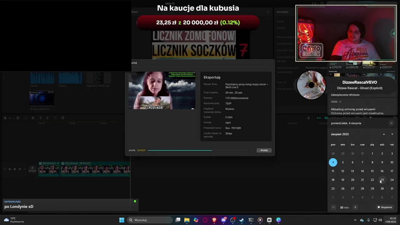Collapse the calendar with chevron button
Screen dimensions: 400x225
(391, 123)
